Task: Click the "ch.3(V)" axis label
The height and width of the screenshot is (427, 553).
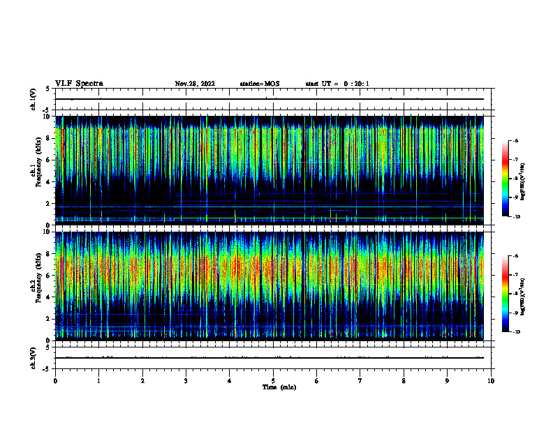Action: click(34, 358)
